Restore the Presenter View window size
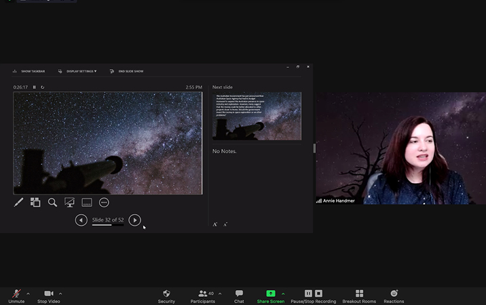This screenshot has height=305, width=486. point(298,67)
